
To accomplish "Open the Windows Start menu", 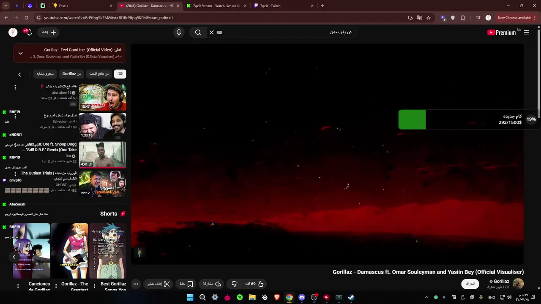I will pyautogui.click(x=190, y=297).
